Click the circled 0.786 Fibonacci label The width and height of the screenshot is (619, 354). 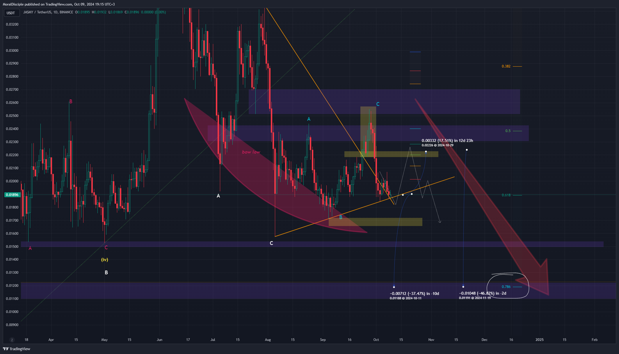pyautogui.click(x=506, y=287)
